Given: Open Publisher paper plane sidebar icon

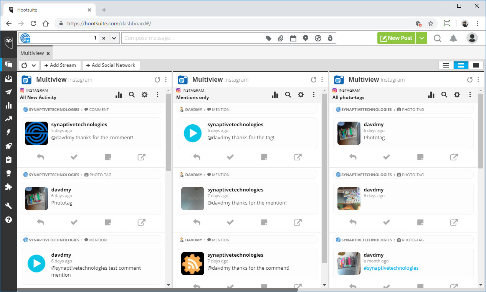Looking at the screenshot, I should (x=8, y=92).
